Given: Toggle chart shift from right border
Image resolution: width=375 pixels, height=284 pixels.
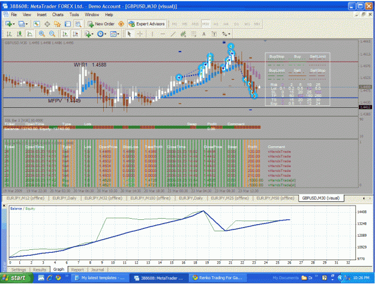Looking at the screenshot, I should pyautogui.click(x=76, y=34).
